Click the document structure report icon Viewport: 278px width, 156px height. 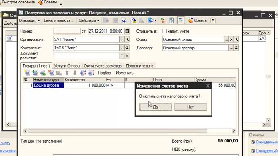pyautogui.click(x=171, y=20)
